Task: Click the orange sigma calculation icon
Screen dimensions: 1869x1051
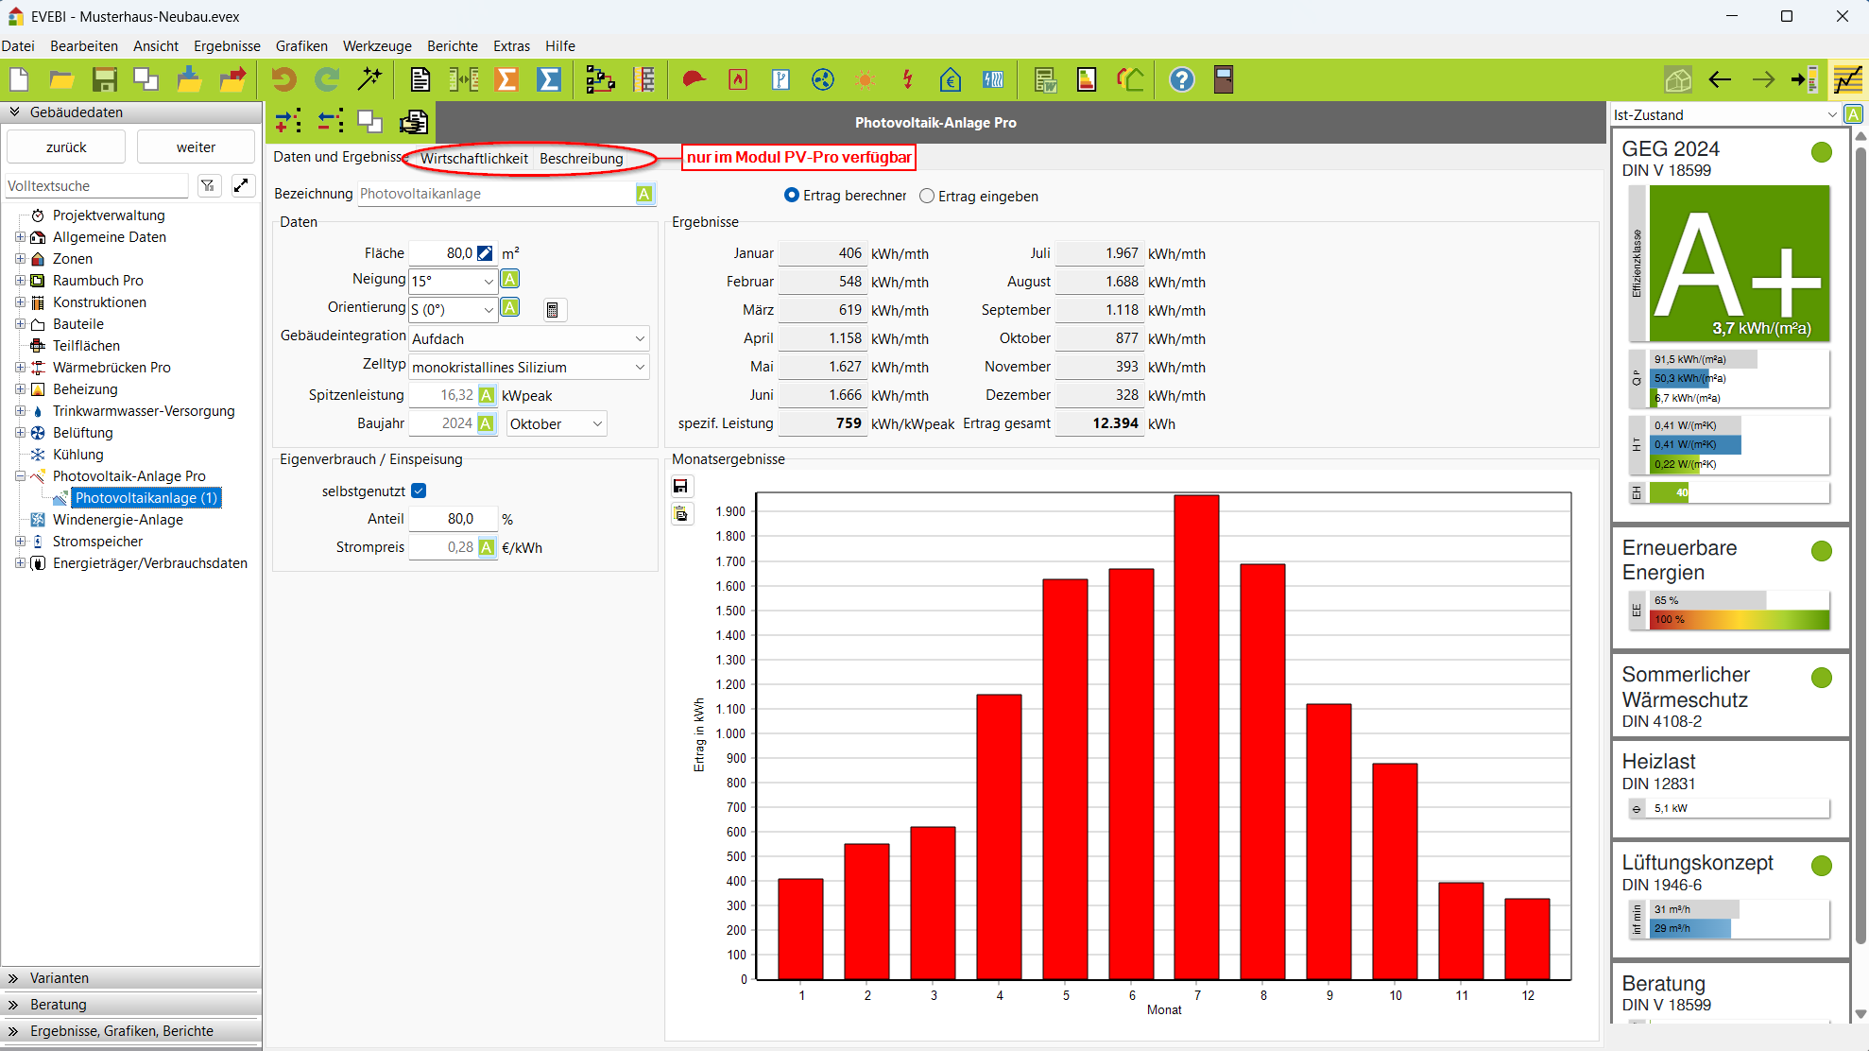Action: click(507, 80)
